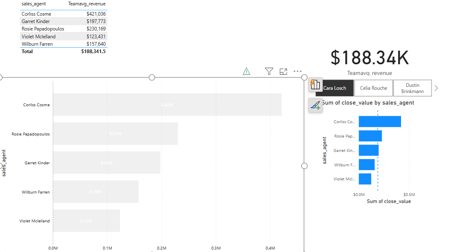
Task: Click Teamavg_revenue label under the card
Action: pos(369,73)
